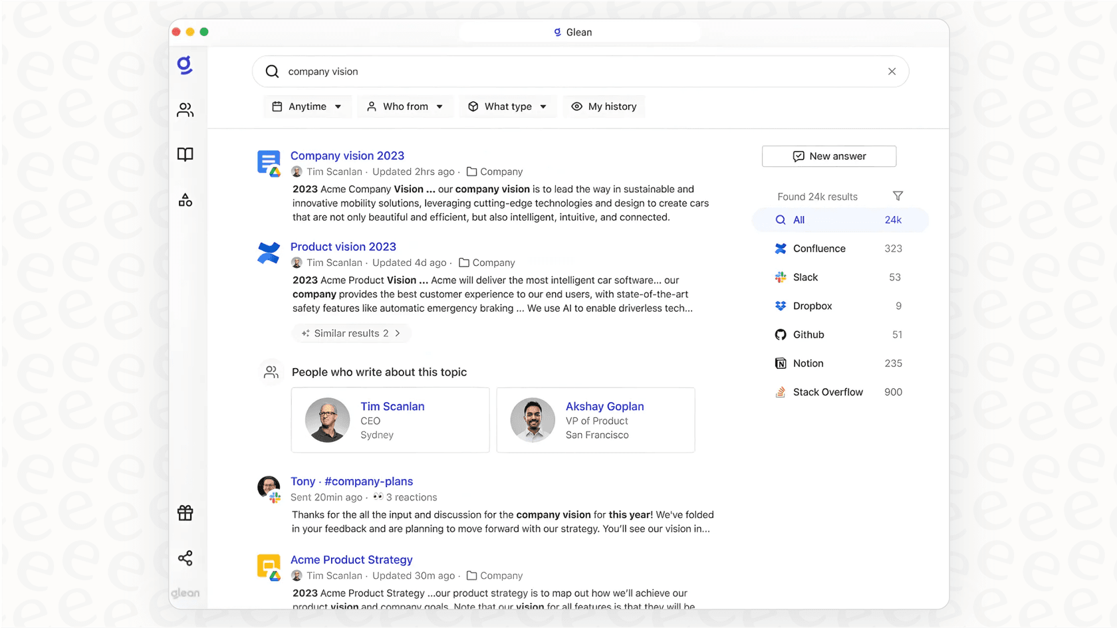Select the All results tab
Screen dimensions: 1117x628
click(x=798, y=220)
